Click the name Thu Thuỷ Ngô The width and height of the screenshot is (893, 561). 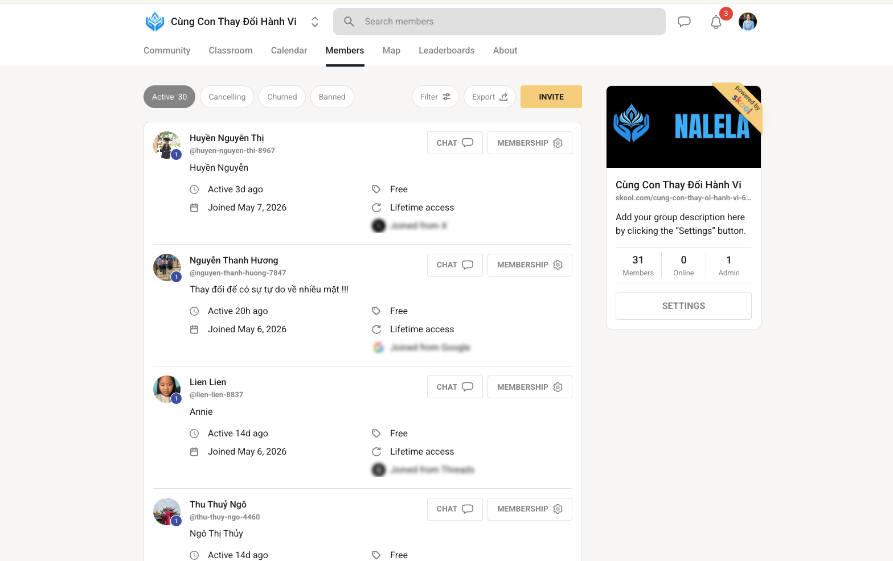(x=218, y=504)
